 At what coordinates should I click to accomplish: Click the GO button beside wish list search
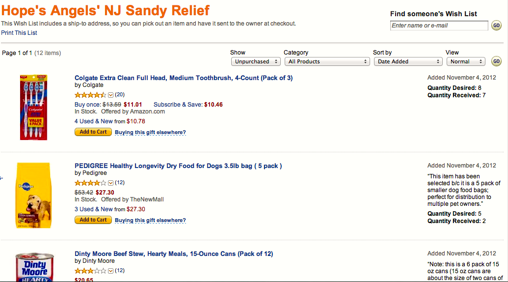coord(496,26)
